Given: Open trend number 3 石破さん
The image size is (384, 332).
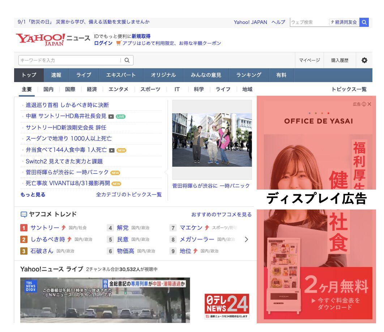Looking at the screenshot, I should coord(42,251).
